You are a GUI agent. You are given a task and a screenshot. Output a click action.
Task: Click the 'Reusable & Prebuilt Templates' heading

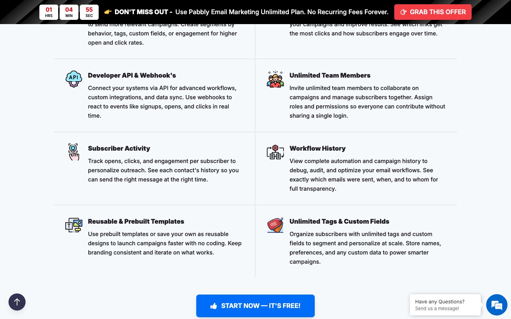point(136,222)
